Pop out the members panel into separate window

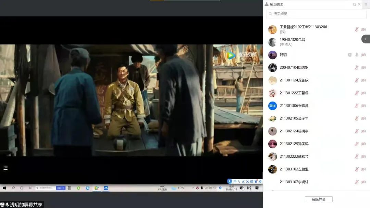click(x=355, y=4)
